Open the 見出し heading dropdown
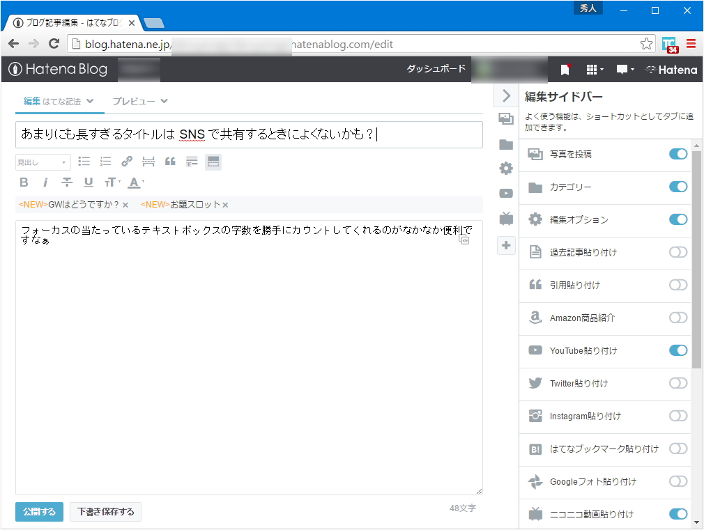The height and width of the screenshot is (530, 704). click(x=43, y=162)
